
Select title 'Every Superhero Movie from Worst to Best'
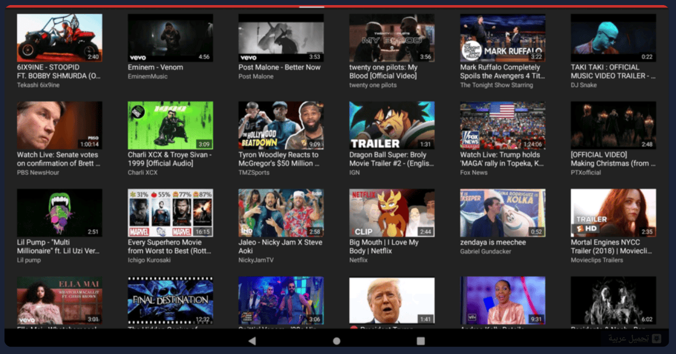(169, 246)
